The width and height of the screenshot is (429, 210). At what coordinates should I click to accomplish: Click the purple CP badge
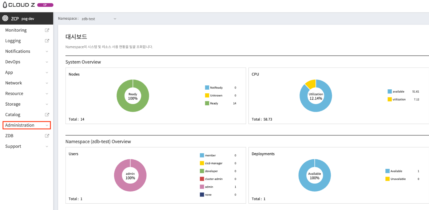pyautogui.click(x=45, y=5)
